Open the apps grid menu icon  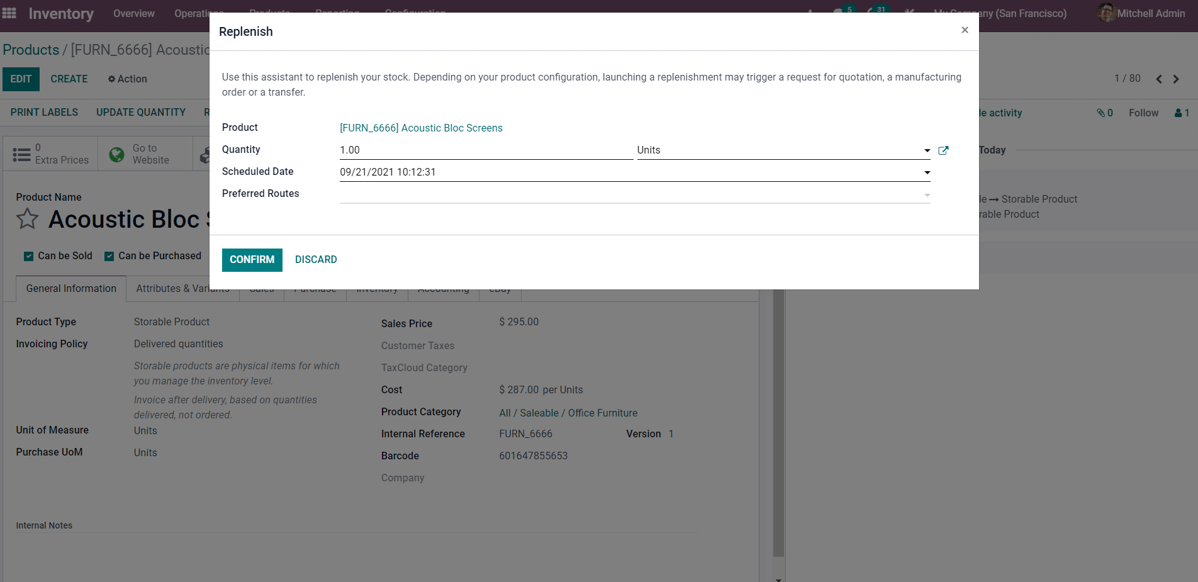[x=9, y=13]
